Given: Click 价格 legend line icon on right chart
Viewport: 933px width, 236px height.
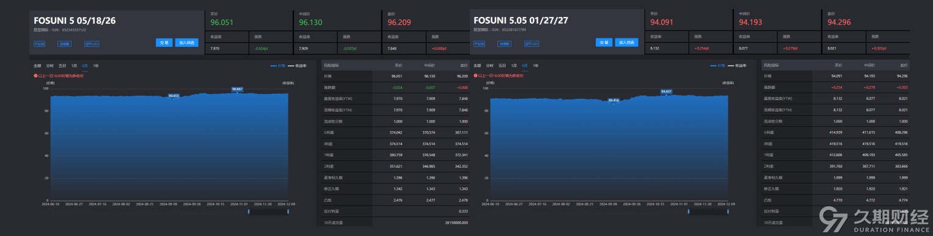Looking at the screenshot, I should (714, 65).
